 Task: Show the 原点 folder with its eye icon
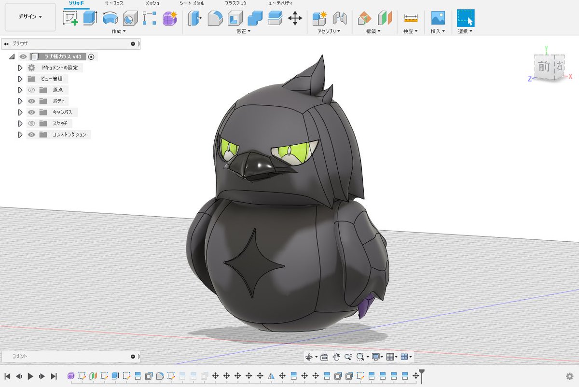point(32,90)
